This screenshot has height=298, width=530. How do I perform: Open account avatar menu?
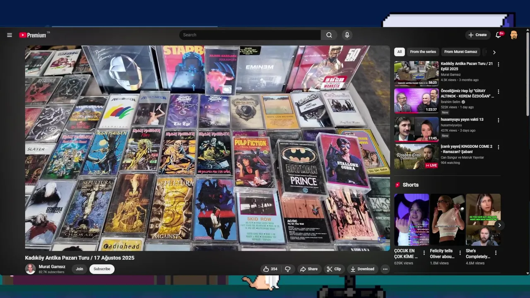(x=514, y=35)
